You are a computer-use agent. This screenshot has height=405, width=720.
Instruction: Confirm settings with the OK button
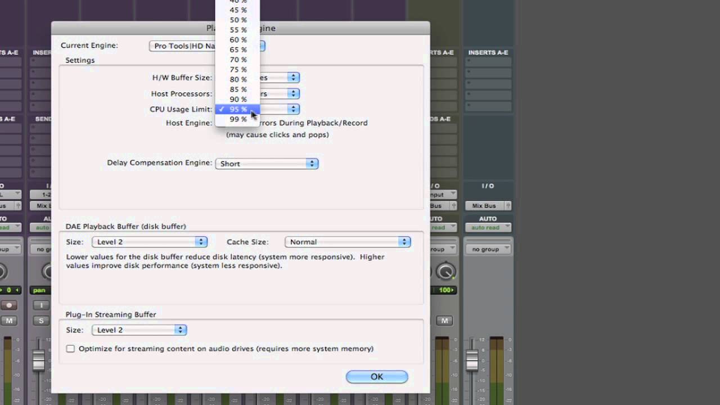tap(377, 377)
